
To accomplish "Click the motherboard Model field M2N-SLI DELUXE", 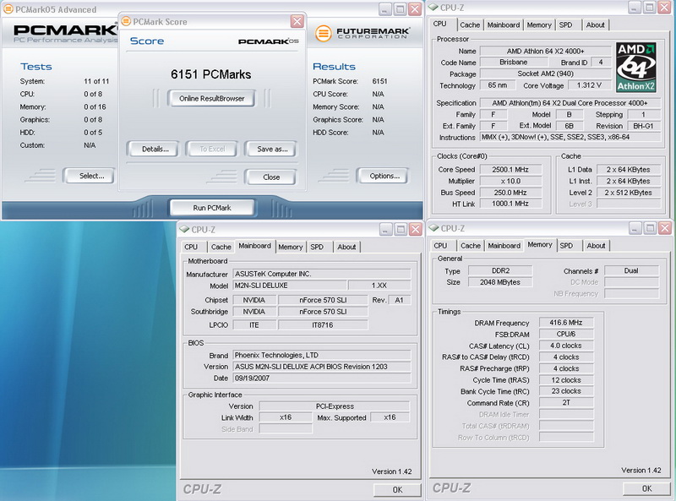I will (x=290, y=286).
